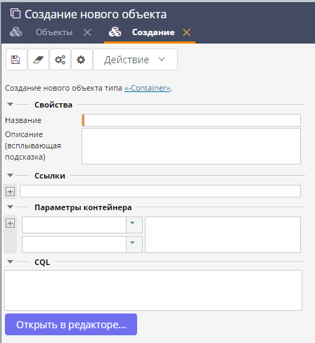
Task: Select the Создание tab
Action: tap(153, 32)
